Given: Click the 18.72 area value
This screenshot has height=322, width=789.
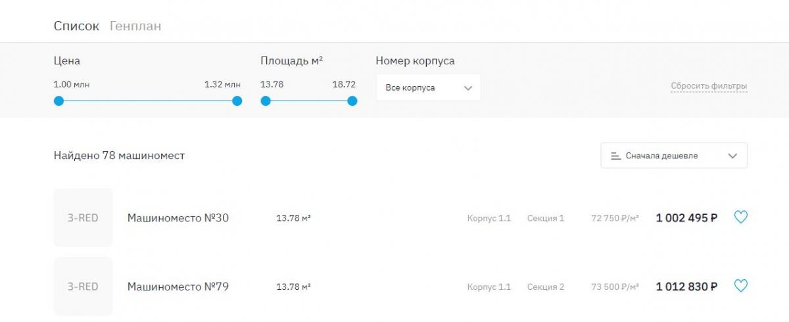Looking at the screenshot, I should pos(344,84).
